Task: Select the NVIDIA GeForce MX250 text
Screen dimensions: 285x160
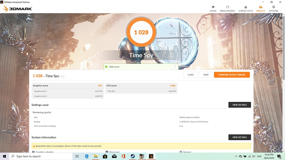Action: [189, 117]
